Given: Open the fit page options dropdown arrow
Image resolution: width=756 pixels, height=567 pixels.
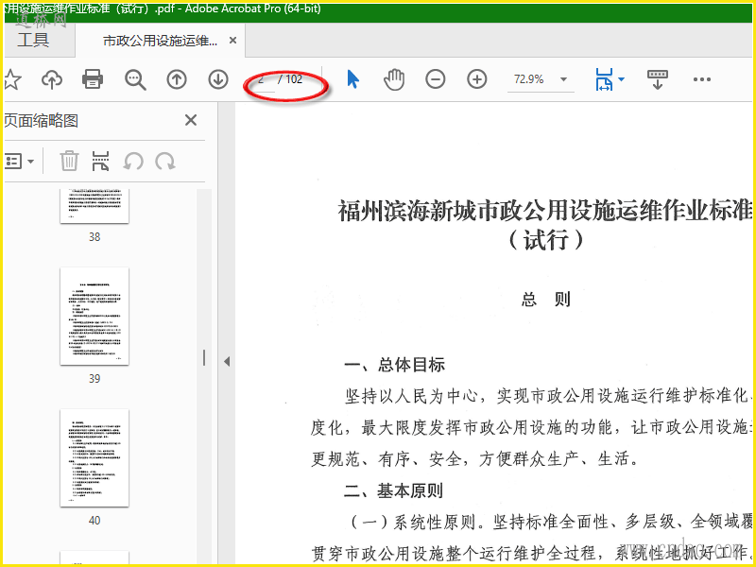Looking at the screenshot, I should (x=621, y=79).
